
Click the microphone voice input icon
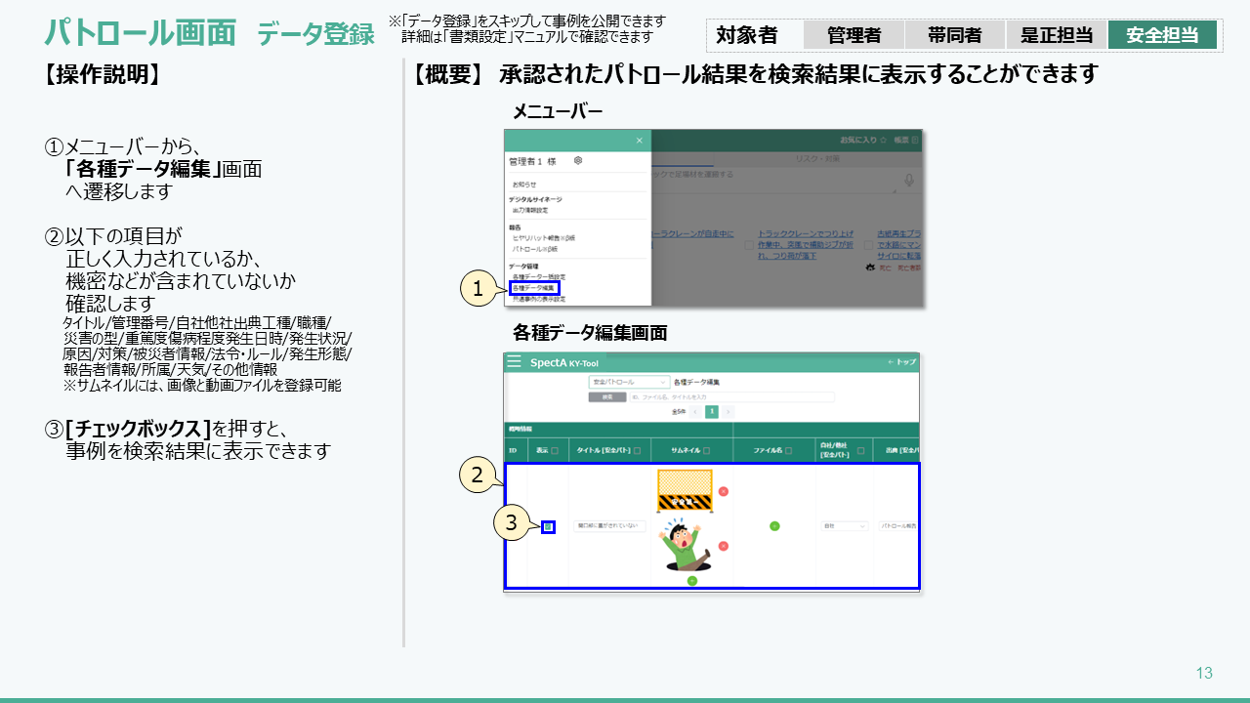coord(908,181)
